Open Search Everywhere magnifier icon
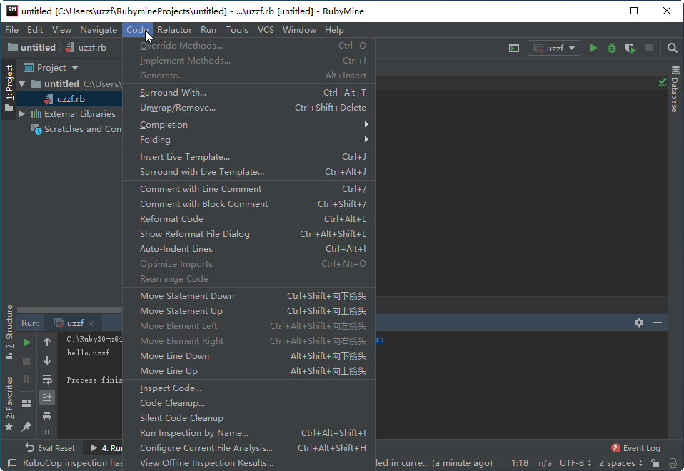684x471 pixels. pyautogui.click(x=673, y=48)
